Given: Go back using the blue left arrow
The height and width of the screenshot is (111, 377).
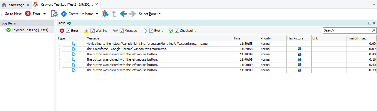Looking at the screenshot, I should [123, 14].
